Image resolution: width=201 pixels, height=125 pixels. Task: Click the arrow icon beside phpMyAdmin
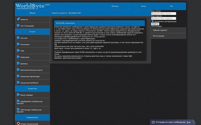click(x=18, y=101)
